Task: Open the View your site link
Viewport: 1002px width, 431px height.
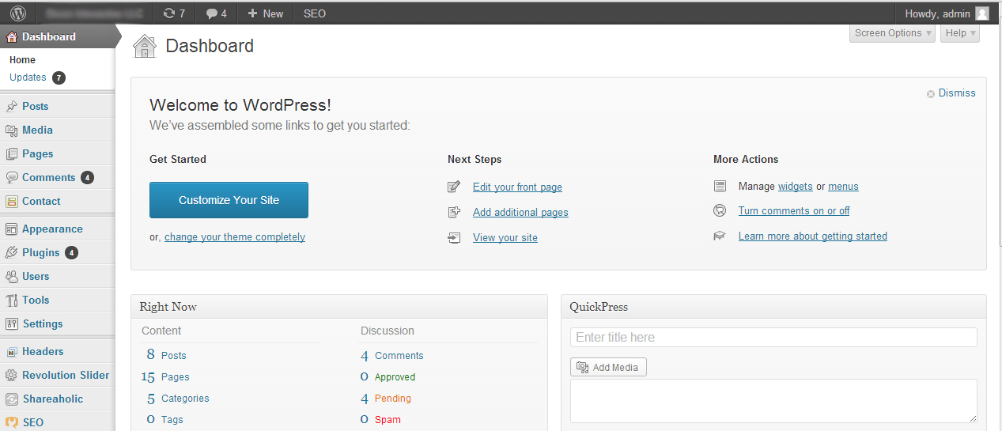Action: coord(505,238)
